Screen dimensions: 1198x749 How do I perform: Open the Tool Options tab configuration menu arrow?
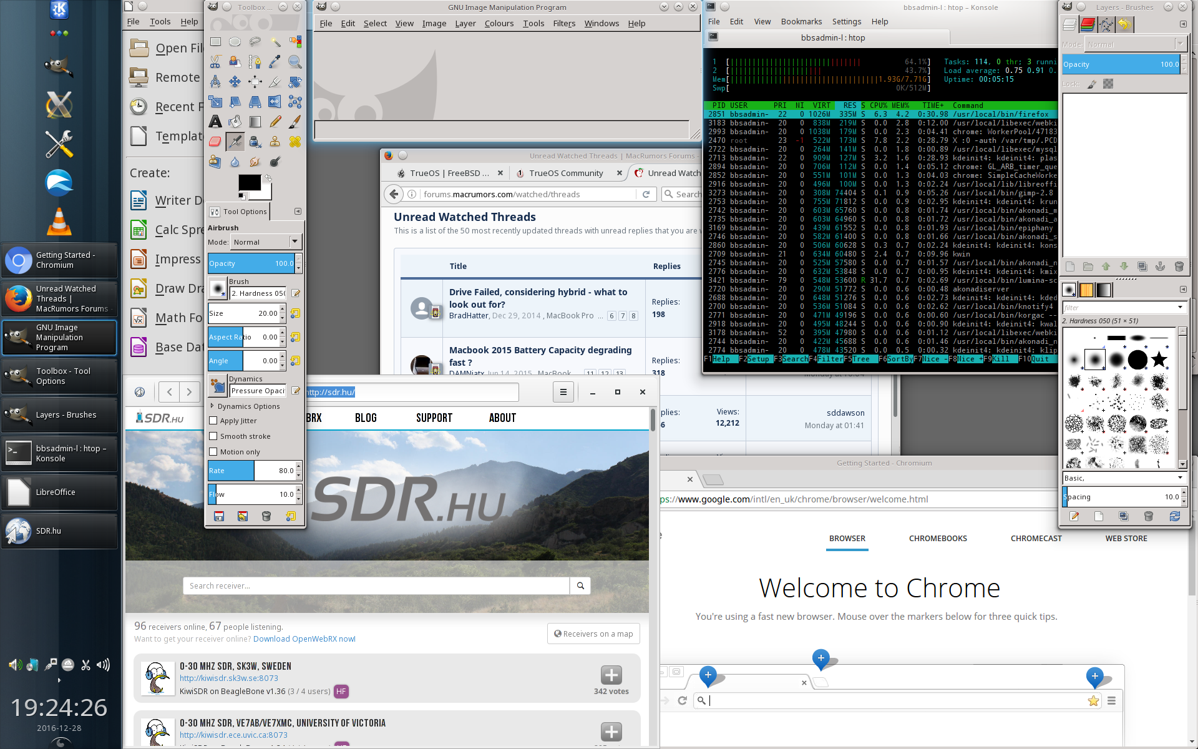click(x=298, y=212)
